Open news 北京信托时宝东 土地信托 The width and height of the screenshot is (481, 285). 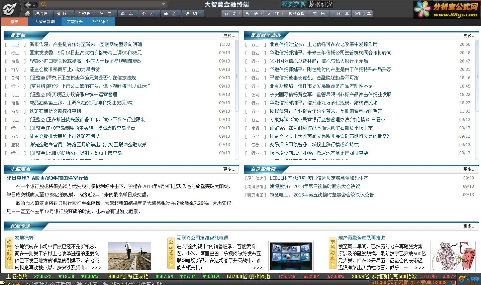323,44
